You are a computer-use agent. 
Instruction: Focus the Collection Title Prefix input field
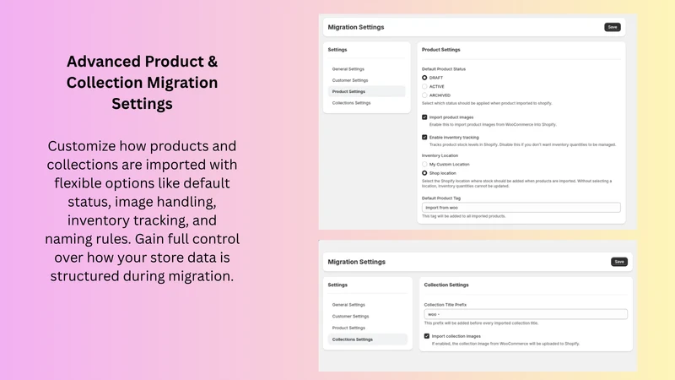click(526, 314)
